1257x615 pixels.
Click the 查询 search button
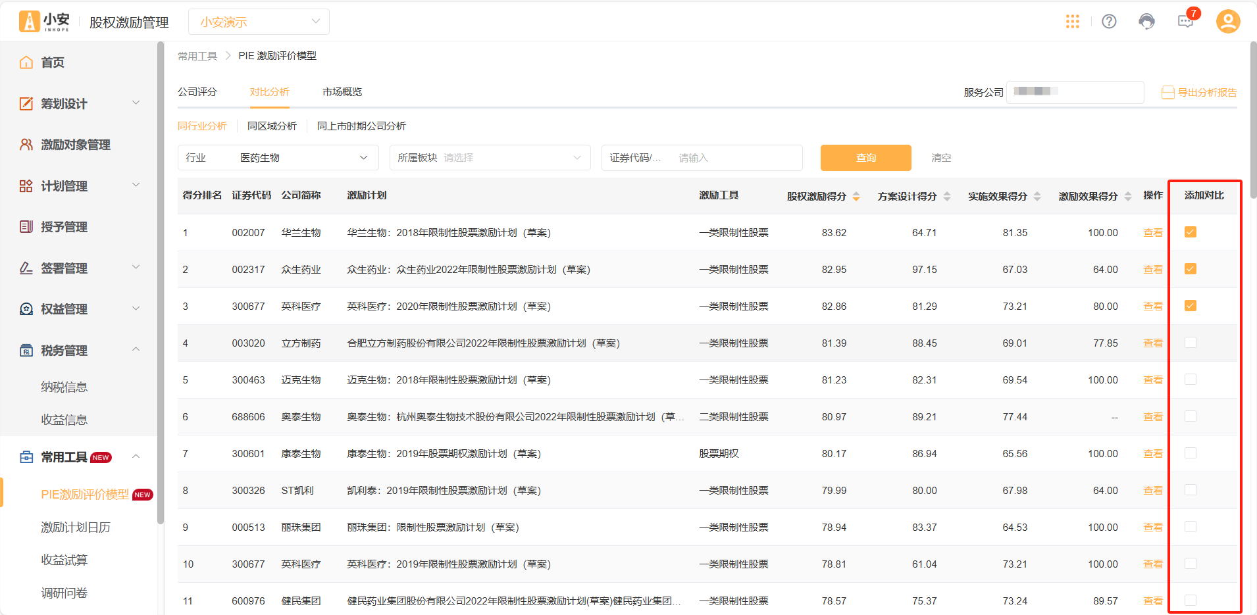pyautogui.click(x=866, y=158)
